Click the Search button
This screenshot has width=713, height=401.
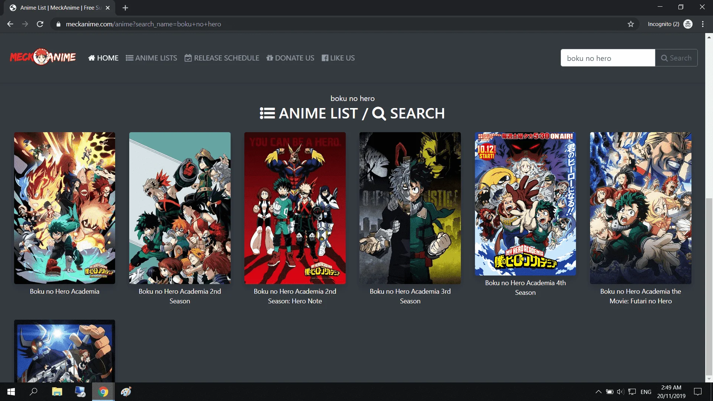tap(676, 58)
